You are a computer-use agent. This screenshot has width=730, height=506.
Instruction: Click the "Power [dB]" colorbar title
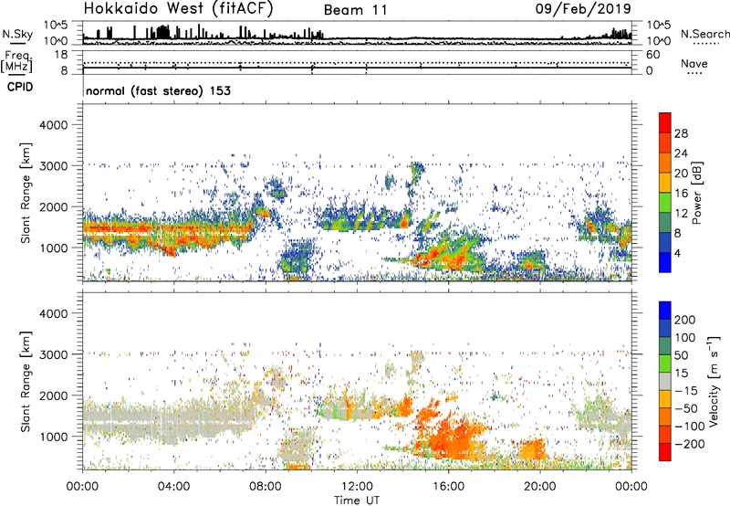point(696,193)
